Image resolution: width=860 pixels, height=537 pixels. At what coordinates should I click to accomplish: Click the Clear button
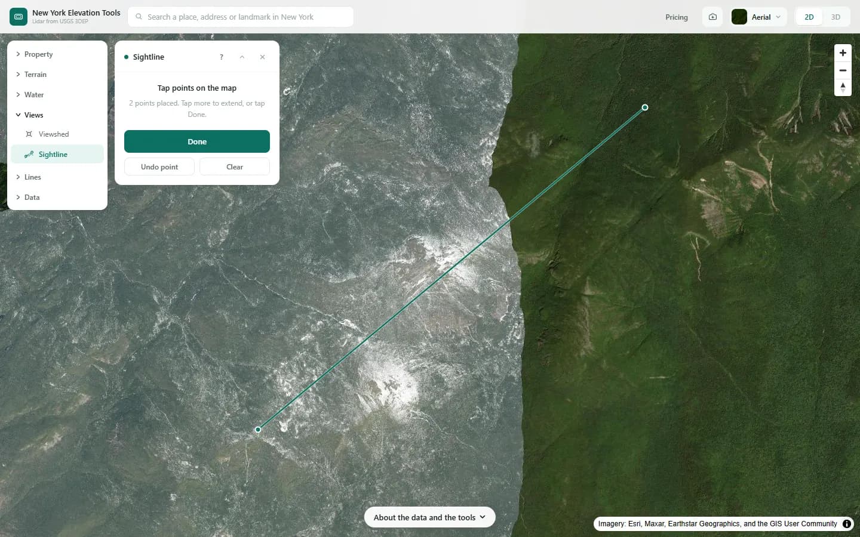click(x=235, y=167)
